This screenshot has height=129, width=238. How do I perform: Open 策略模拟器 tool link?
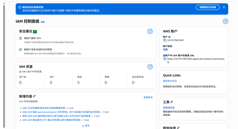(169, 107)
